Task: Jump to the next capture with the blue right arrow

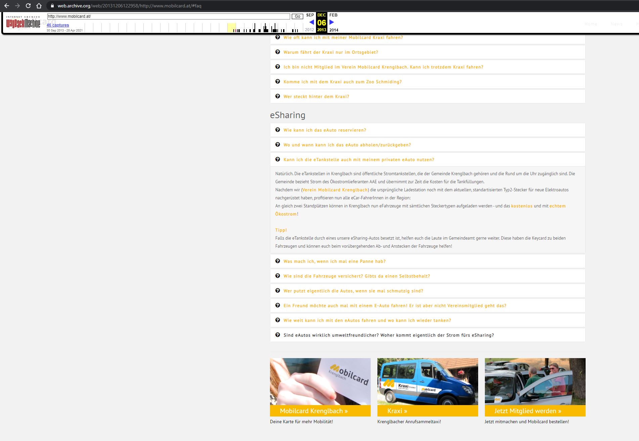Action: pyautogui.click(x=332, y=22)
